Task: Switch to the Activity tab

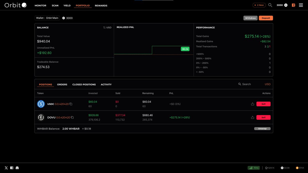Action: click(x=106, y=84)
